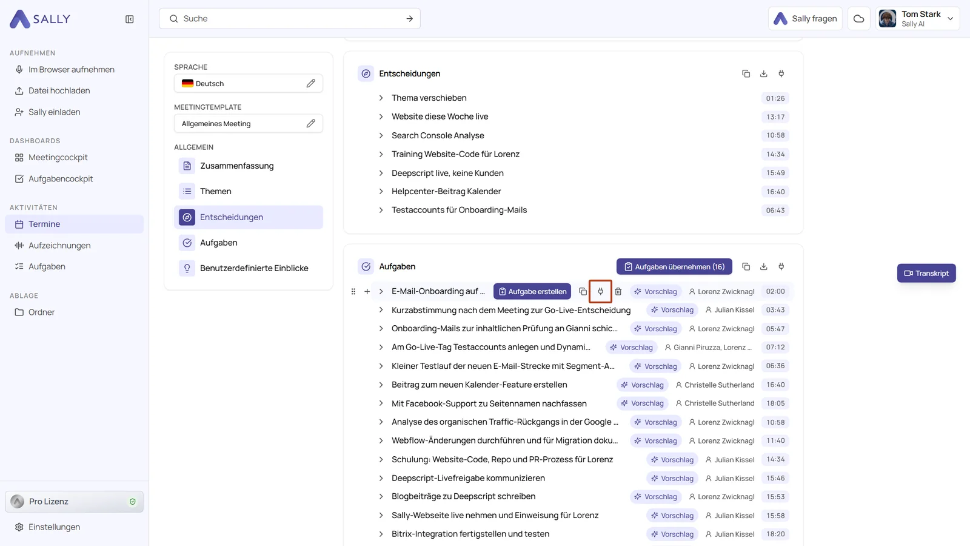Expand the Blogbeiträge zu Deepscript schreiben task
The width and height of the screenshot is (970, 546).
[381, 497]
